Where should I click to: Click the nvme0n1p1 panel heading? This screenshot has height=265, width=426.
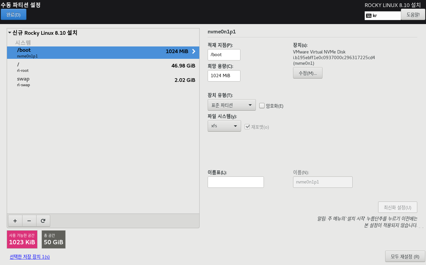point(222,32)
